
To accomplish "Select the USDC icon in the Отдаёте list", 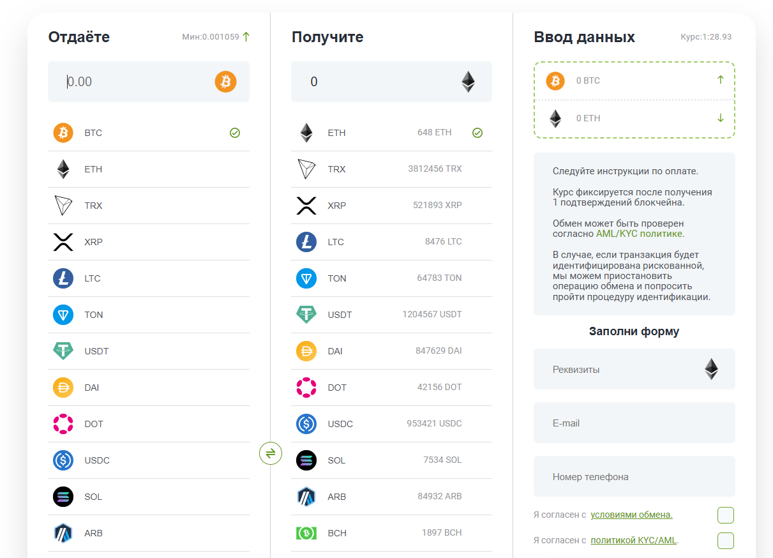I will pyautogui.click(x=63, y=460).
